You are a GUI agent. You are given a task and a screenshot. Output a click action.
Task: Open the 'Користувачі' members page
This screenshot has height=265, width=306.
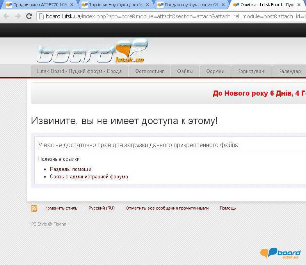tap(251, 71)
